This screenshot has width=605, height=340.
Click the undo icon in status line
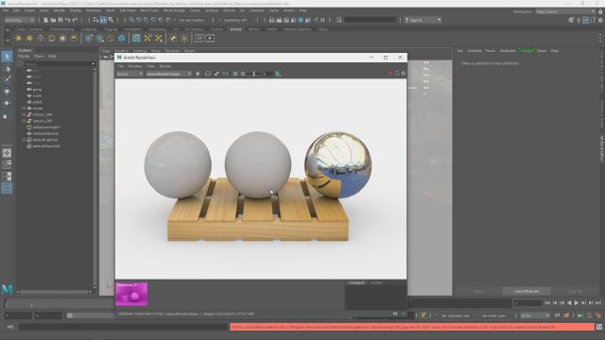[x=67, y=20]
